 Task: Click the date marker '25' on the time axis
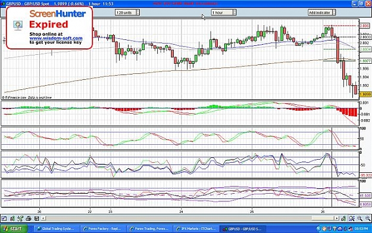252,211
